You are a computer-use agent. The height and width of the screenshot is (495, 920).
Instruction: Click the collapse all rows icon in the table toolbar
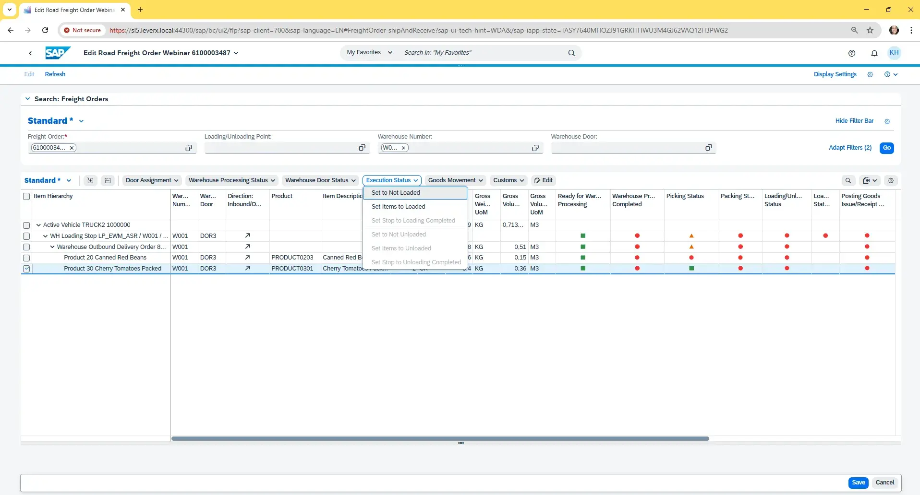click(x=108, y=180)
